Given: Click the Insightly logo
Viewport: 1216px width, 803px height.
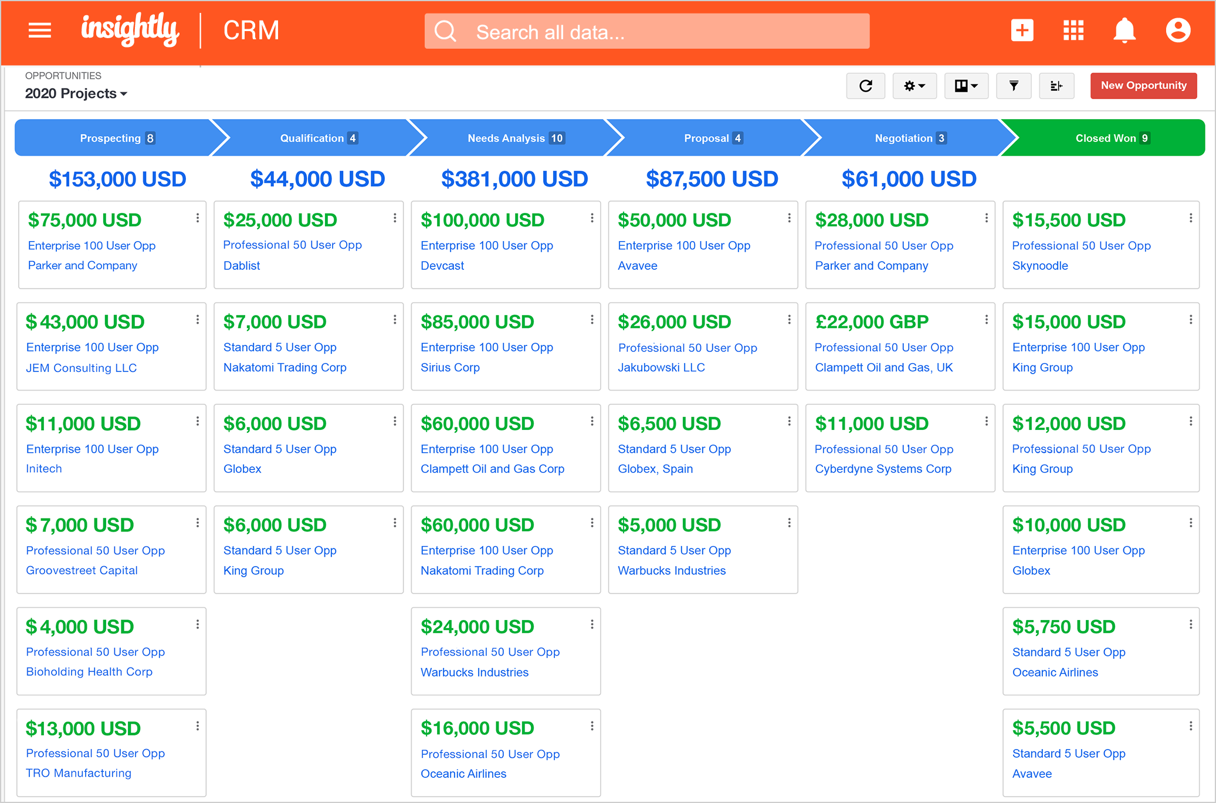Looking at the screenshot, I should (130, 29).
